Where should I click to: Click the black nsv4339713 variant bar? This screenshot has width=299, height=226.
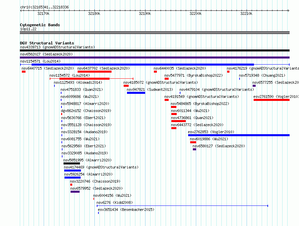155,50
